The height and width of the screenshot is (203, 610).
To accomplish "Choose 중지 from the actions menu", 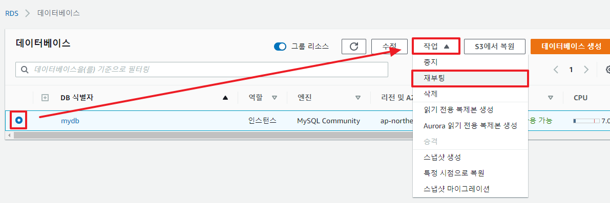I will point(470,62).
